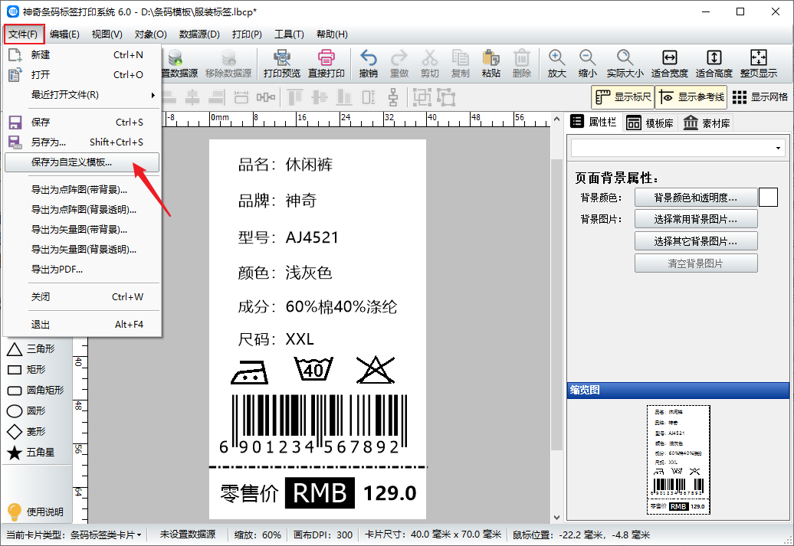This screenshot has width=794, height=546.
Task: Undo the last action with 撤销
Action: pyautogui.click(x=368, y=64)
